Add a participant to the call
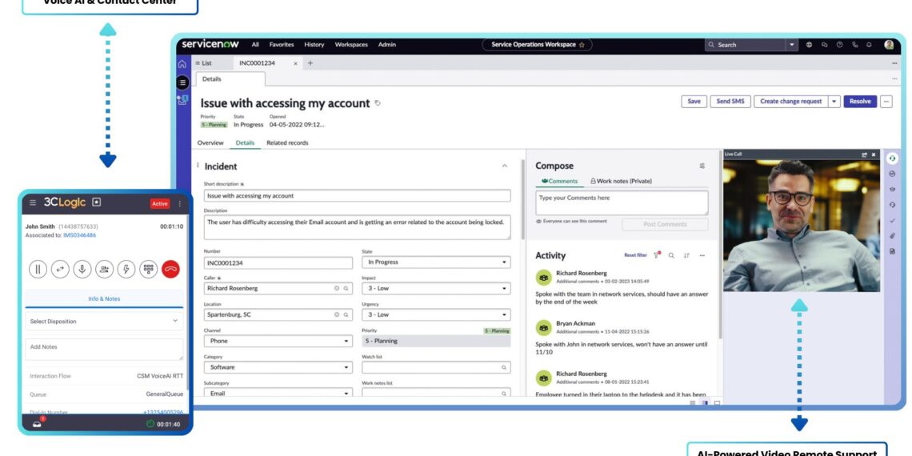The width and height of the screenshot is (912, 456). pyautogui.click(x=104, y=269)
